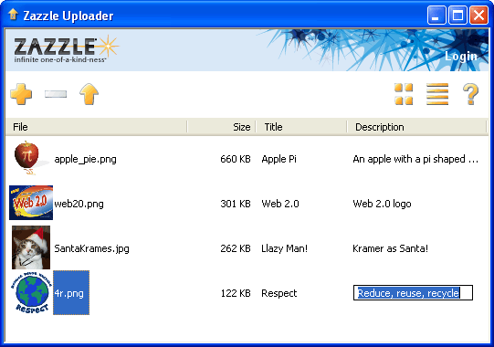Click the upload arrow icon

click(x=89, y=94)
